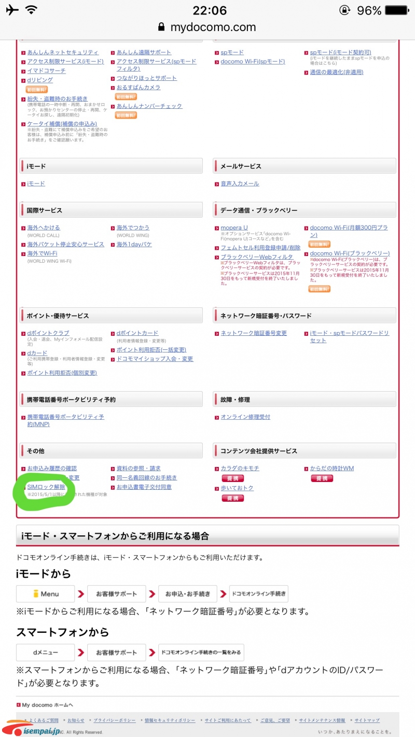Open お申込み履歴の確認 link
Viewport: 415px width, 737px height.
[52, 468]
